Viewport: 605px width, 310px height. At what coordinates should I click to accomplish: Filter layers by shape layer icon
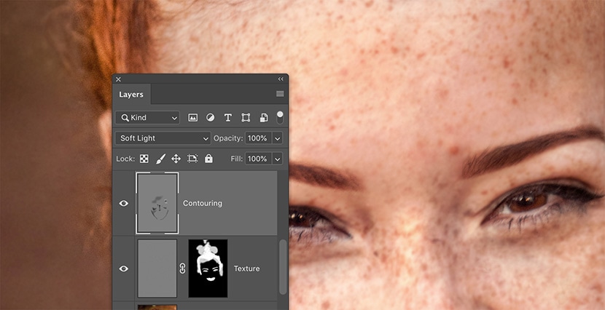tap(246, 117)
